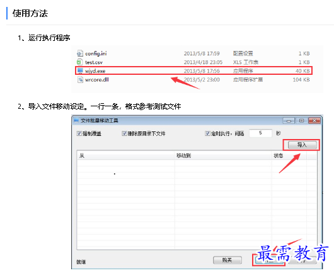Click the 104 KB file size
This screenshot has height=273, width=334.
point(301,80)
